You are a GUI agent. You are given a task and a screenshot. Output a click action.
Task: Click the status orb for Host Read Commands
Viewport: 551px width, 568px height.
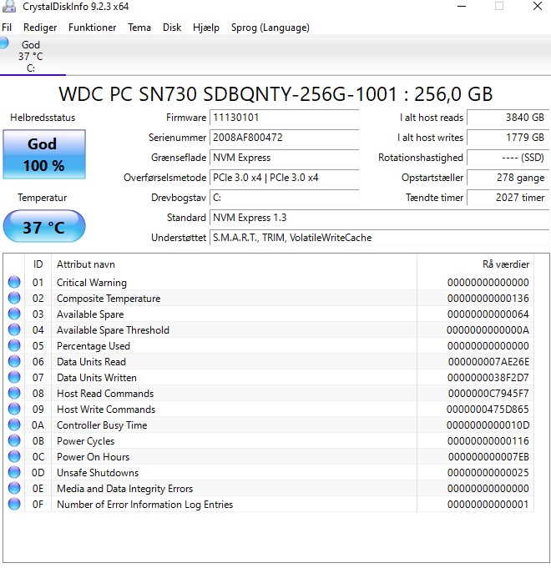click(x=14, y=394)
